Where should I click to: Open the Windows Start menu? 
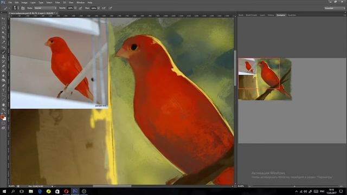point(4,191)
